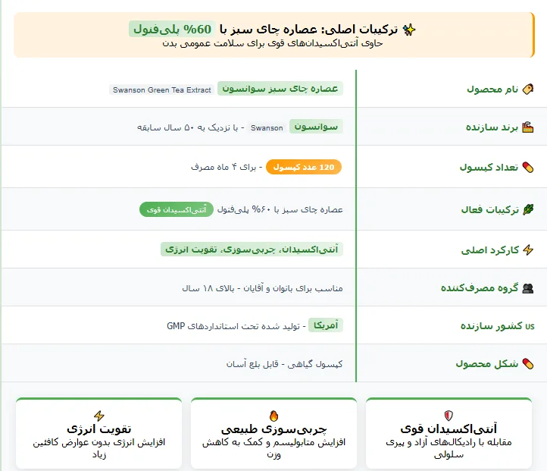This screenshot has height=471, width=547.
Task: Click the lightning icon on تقویت انرژی card
Action: pos(98,415)
